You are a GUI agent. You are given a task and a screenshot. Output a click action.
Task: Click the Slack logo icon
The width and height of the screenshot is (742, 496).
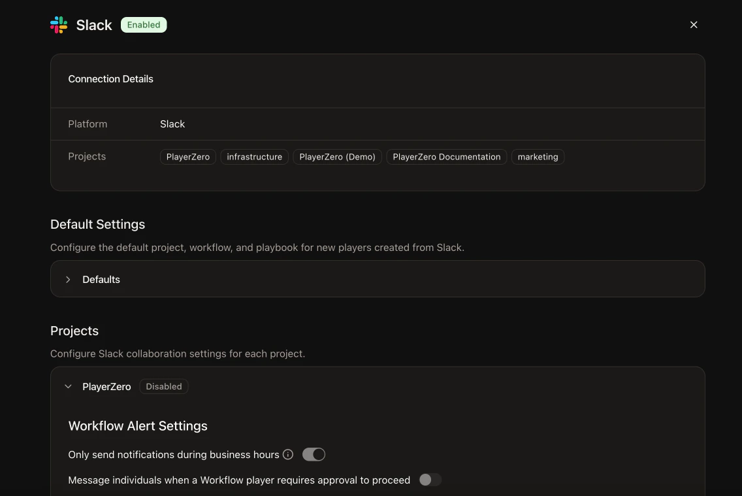(57, 24)
